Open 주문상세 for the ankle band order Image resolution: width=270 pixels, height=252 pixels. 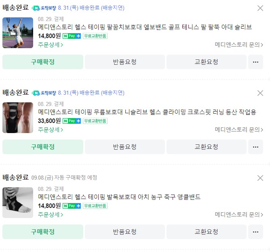(x=51, y=215)
